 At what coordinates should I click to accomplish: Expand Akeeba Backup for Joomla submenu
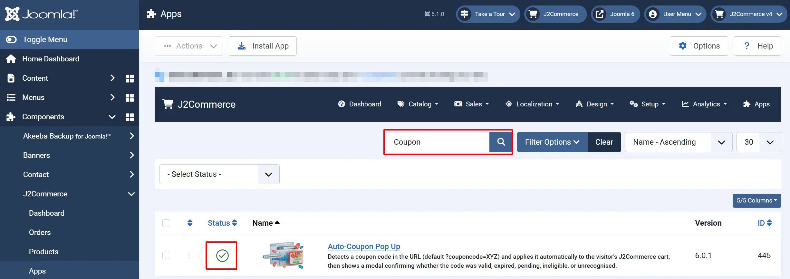(131, 136)
